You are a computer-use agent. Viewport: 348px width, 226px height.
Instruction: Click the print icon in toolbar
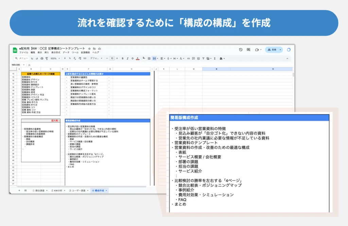click(x=41, y=58)
